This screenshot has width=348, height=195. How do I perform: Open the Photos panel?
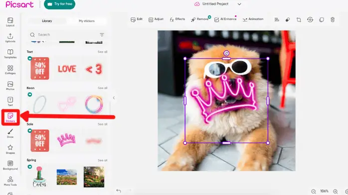(10, 86)
